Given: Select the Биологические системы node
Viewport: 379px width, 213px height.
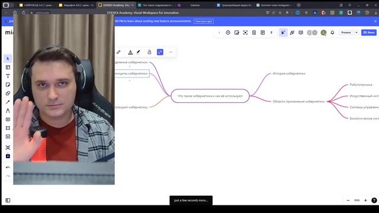Looking at the screenshot, I should (x=364, y=118).
